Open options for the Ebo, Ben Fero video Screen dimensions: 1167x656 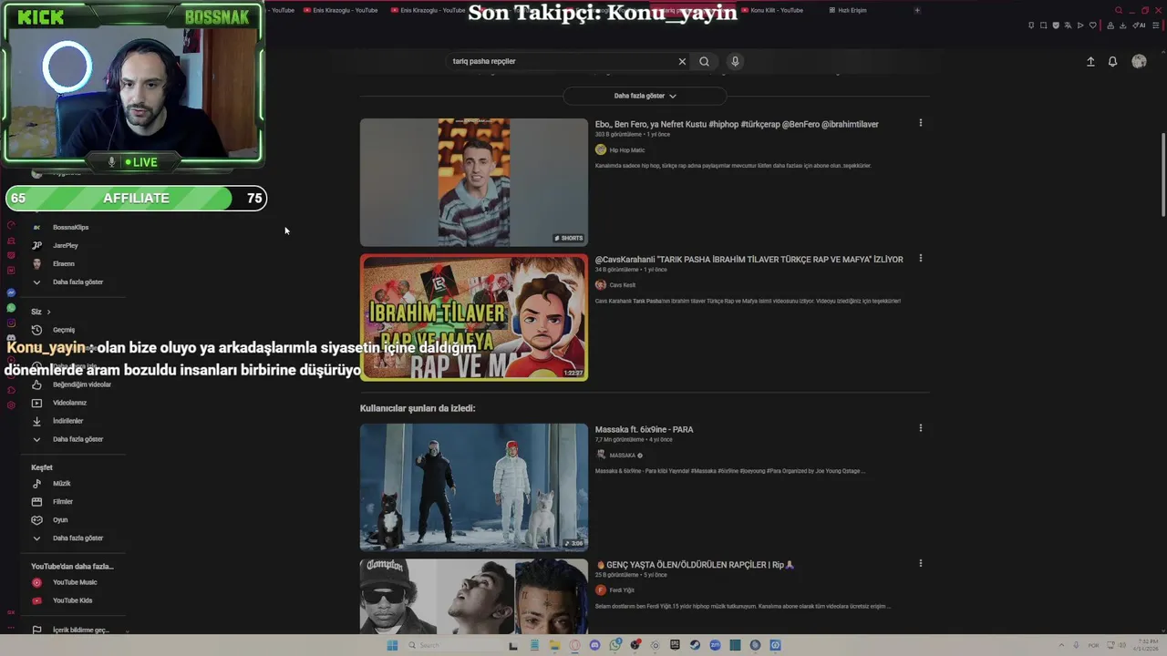920,123
